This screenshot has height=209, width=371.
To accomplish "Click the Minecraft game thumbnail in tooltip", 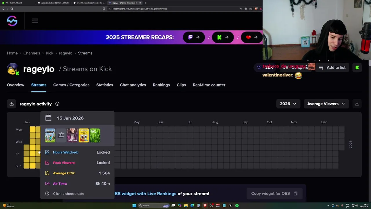I will [50, 135].
